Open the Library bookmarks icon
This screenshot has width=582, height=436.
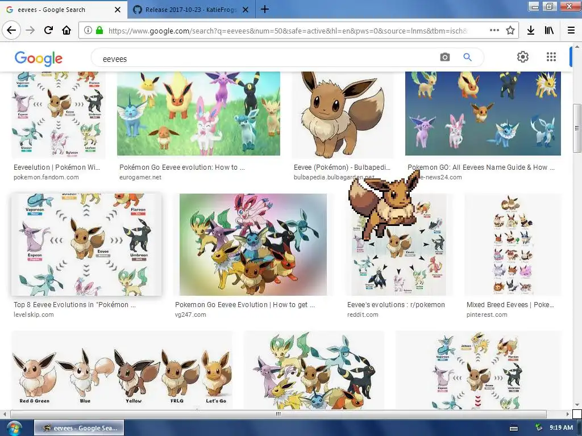pos(550,31)
